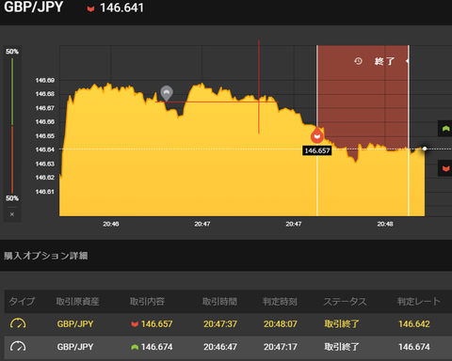This screenshot has width=452, height=361.
Task: Click expiry time 20:47:17
Action: pos(281,347)
